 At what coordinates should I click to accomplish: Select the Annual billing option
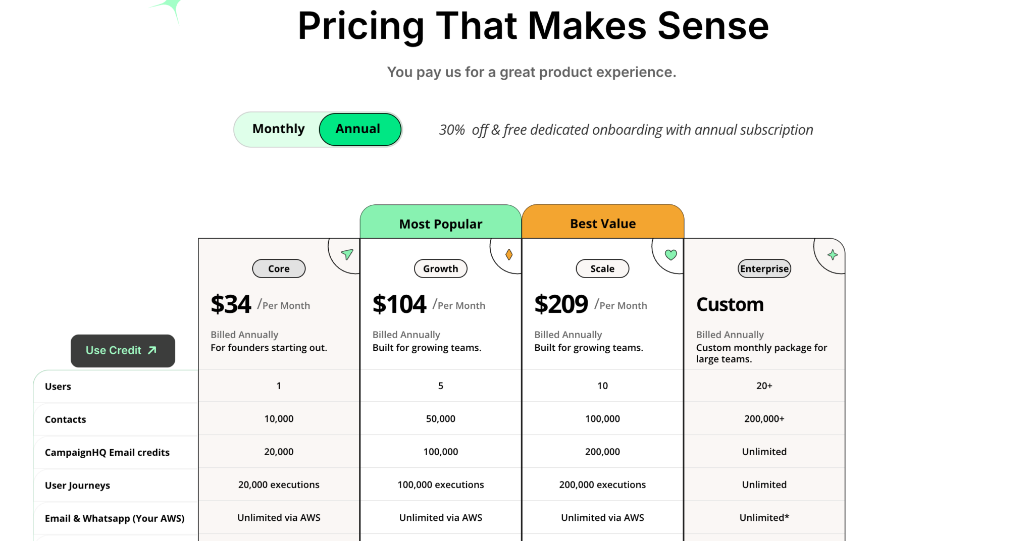pos(358,129)
